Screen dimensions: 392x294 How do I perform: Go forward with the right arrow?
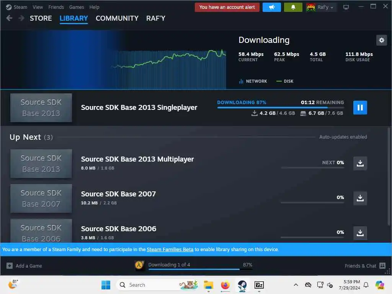point(21,18)
